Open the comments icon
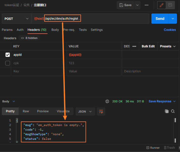 [x=170, y=5]
